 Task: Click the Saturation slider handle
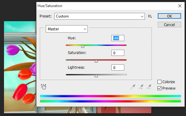(x=96, y=61)
